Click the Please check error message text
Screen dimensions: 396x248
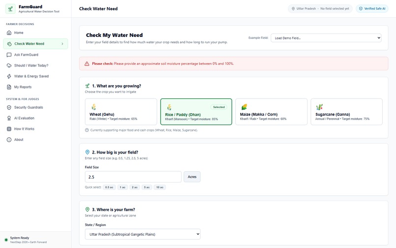pyautogui.click(x=163, y=64)
